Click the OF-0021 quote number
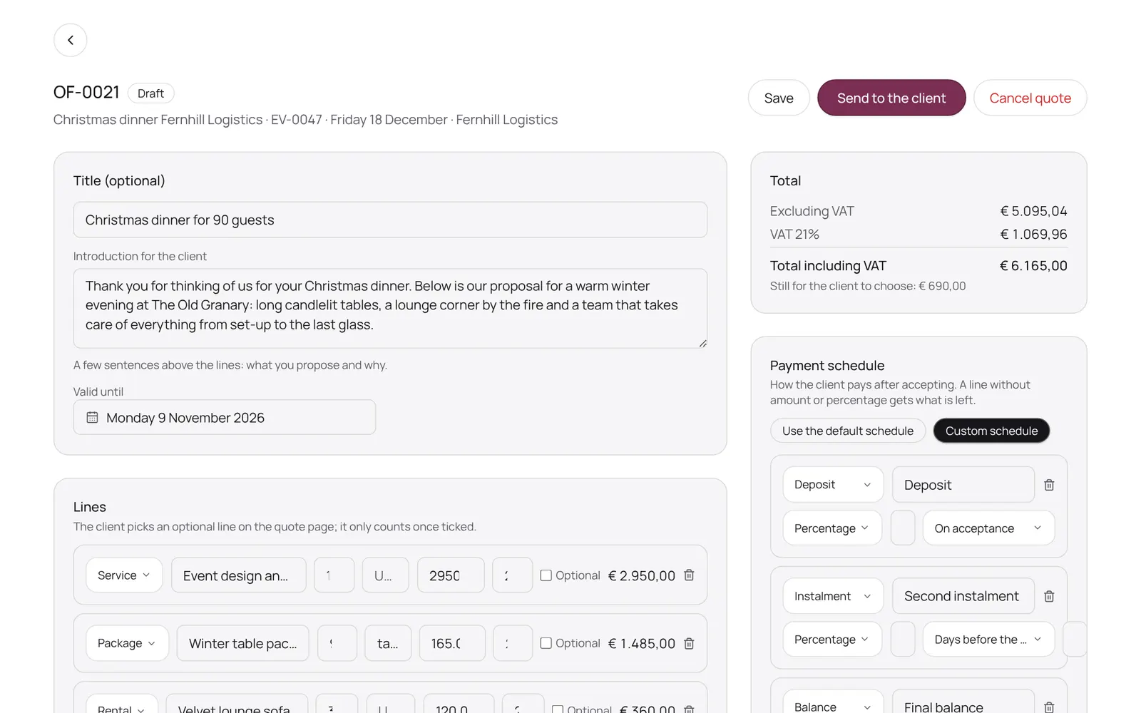The image size is (1141, 713). click(86, 93)
